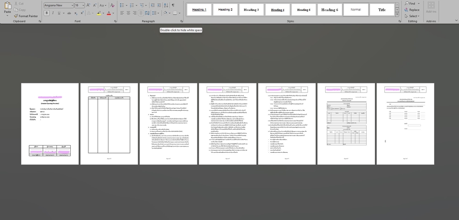Apply Thai distributed alignment

tap(147, 13)
